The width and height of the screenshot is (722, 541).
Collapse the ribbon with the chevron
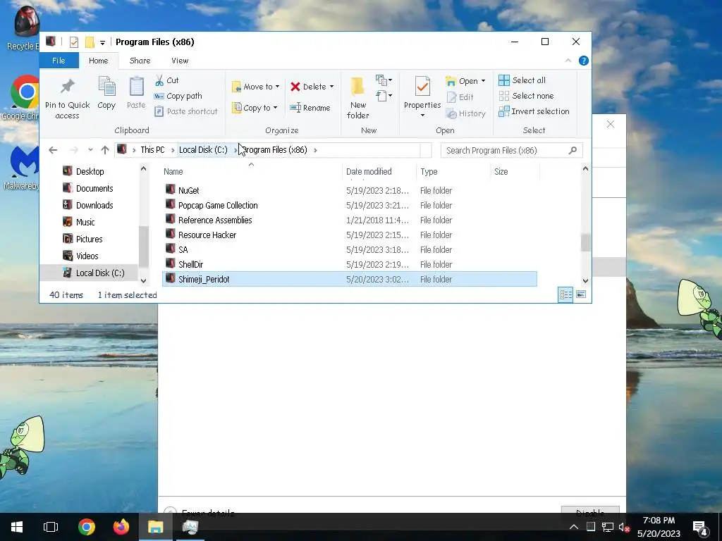tap(568, 61)
